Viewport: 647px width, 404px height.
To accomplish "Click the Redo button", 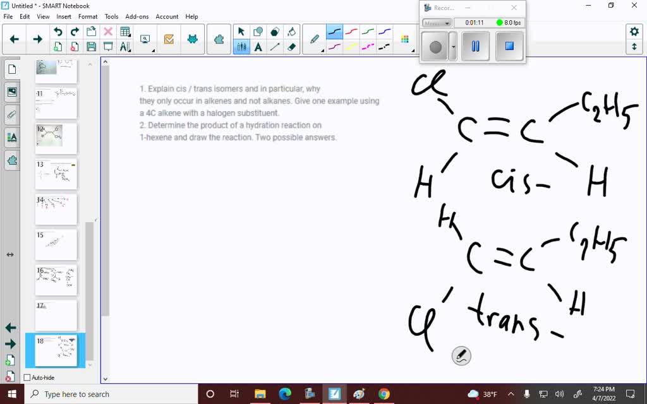I will point(74,31).
